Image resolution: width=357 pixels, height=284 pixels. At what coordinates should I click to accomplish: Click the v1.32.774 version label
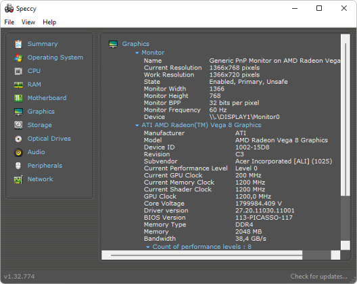pyautogui.click(x=20, y=277)
